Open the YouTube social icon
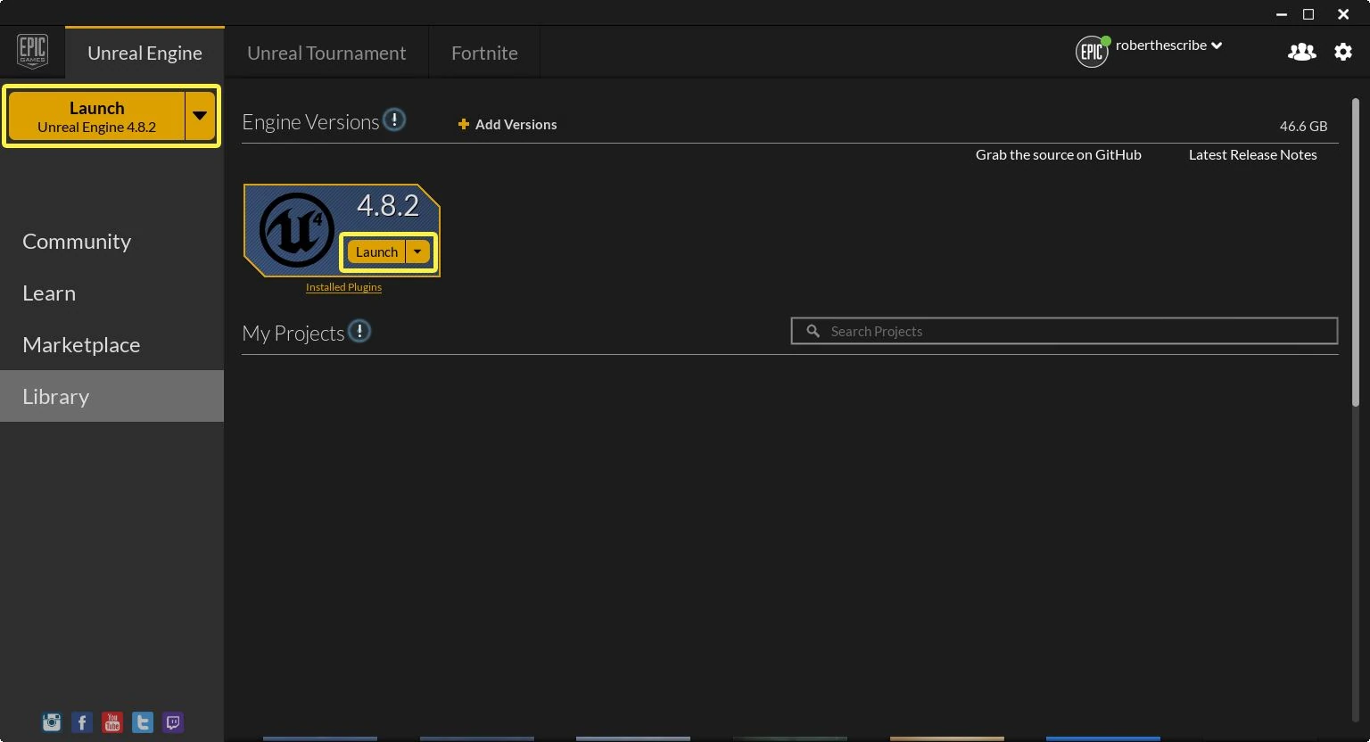 pyautogui.click(x=112, y=722)
